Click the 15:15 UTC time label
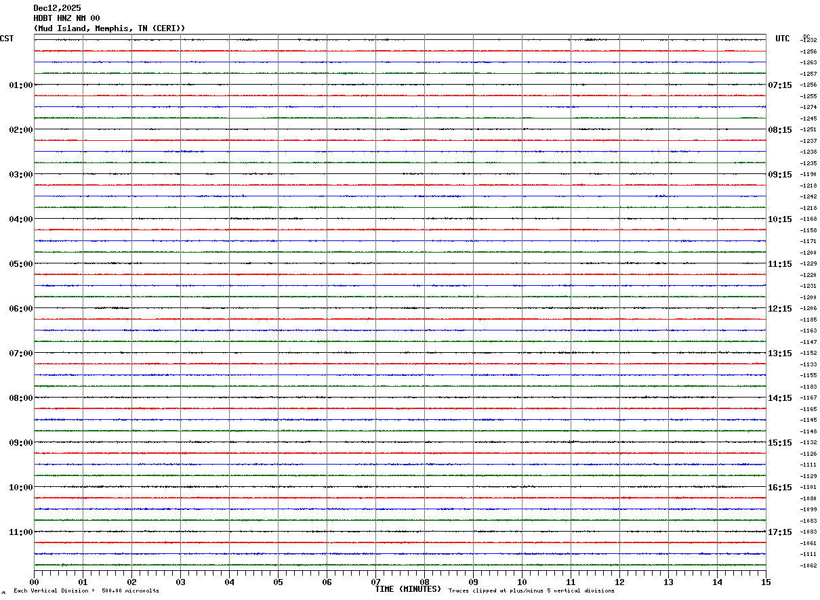820x600 pixels. pos(780,443)
